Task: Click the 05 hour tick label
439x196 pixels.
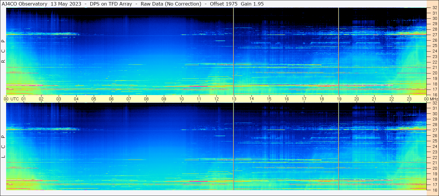Action: pos(94,99)
